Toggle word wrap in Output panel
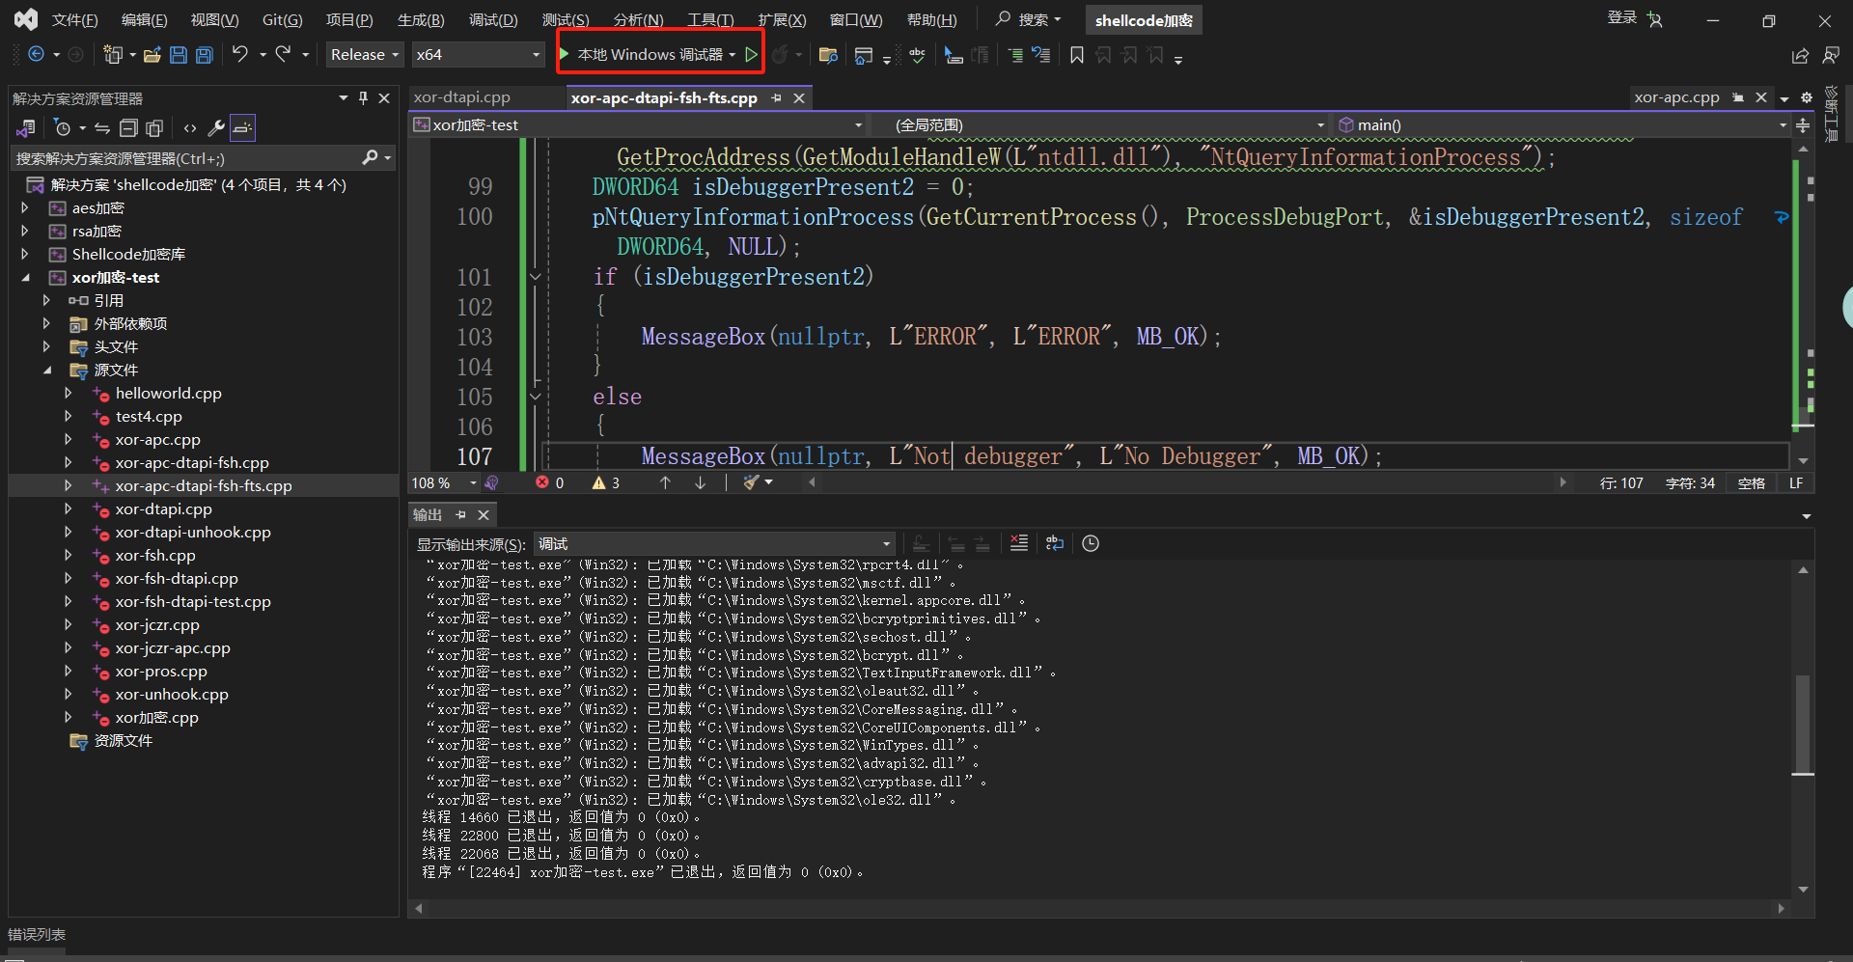The width and height of the screenshot is (1853, 962). tap(1055, 543)
